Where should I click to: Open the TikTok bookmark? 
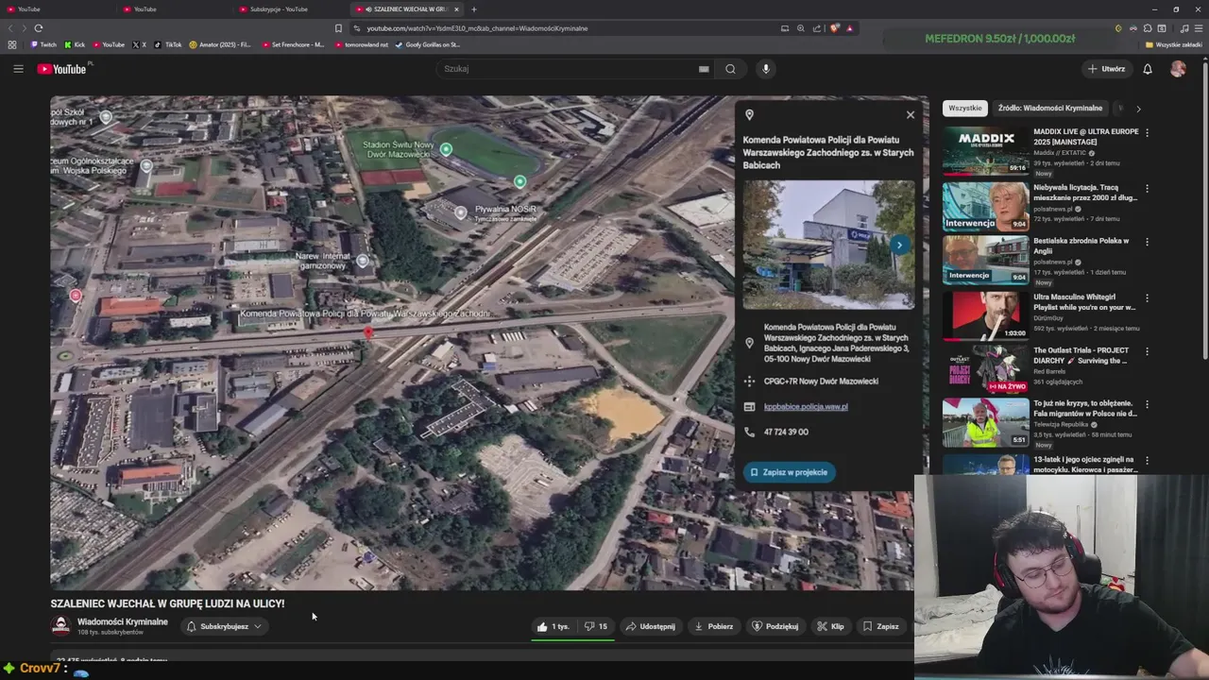(x=168, y=44)
